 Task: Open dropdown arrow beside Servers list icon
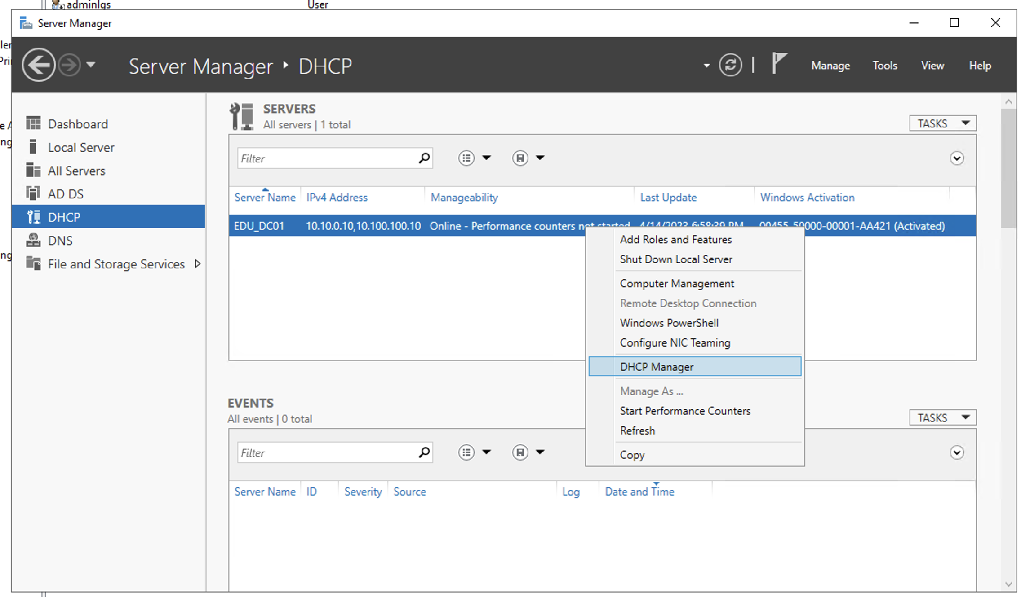[x=486, y=158]
